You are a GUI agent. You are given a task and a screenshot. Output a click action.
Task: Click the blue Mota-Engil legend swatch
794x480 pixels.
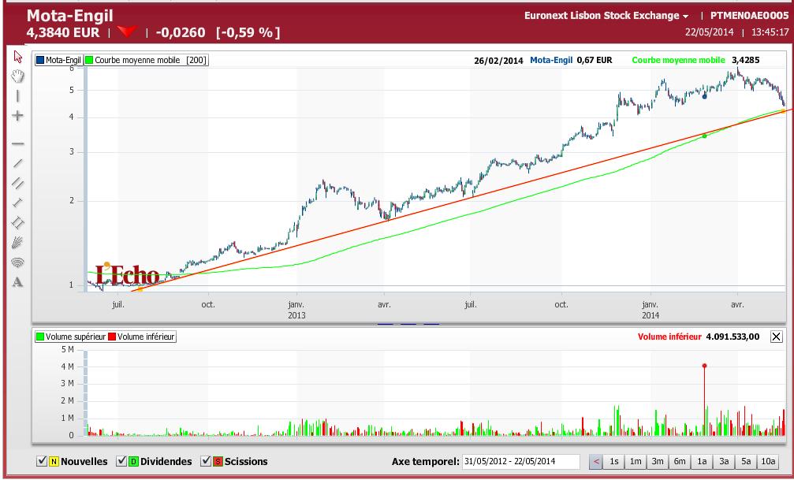pyautogui.click(x=40, y=60)
